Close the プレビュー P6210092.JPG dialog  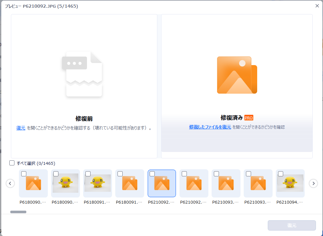[317, 5]
